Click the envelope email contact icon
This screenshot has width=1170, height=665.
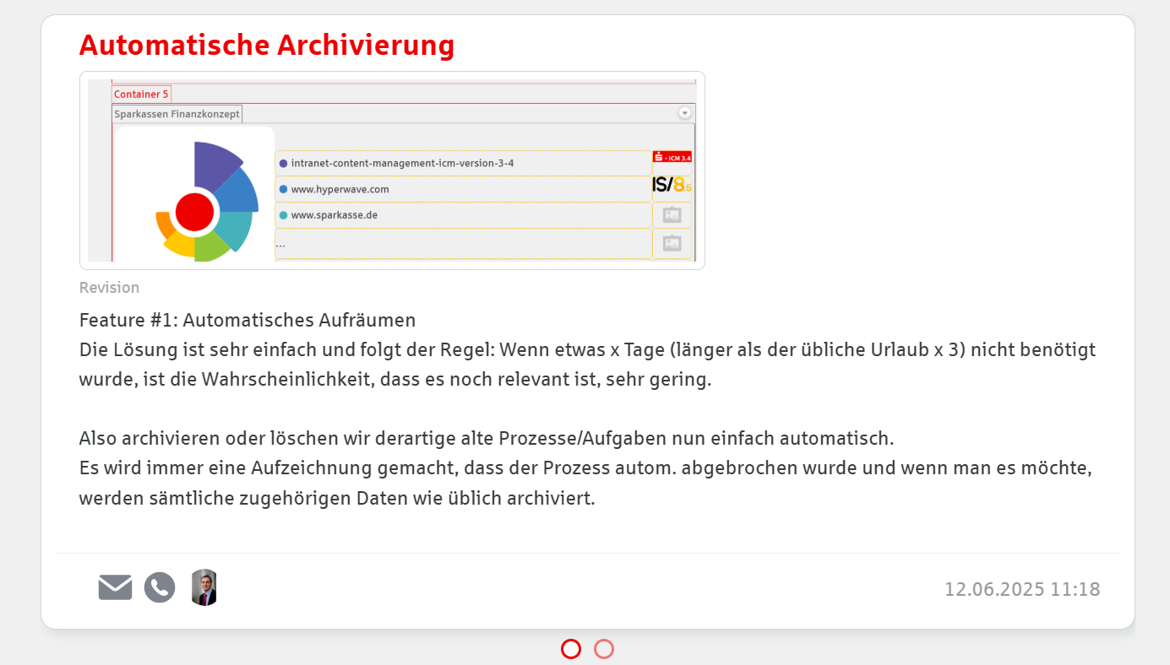(x=115, y=587)
